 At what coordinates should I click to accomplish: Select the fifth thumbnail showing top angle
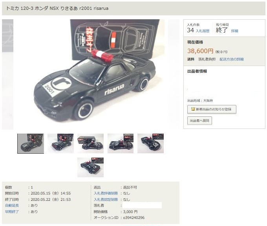point(150,143)
